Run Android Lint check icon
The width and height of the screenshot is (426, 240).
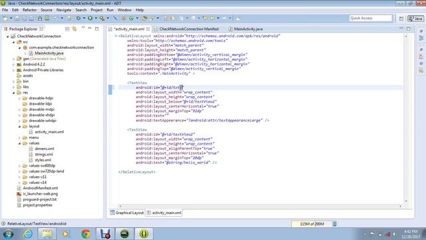tap(56, 18)
